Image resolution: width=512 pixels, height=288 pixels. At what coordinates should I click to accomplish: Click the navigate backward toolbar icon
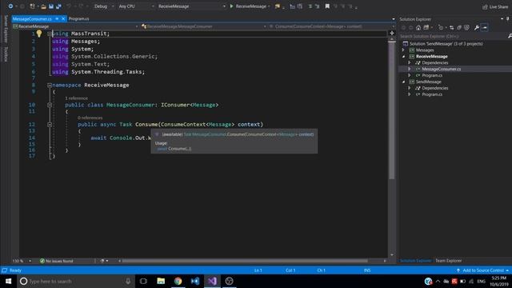(10, 6)
